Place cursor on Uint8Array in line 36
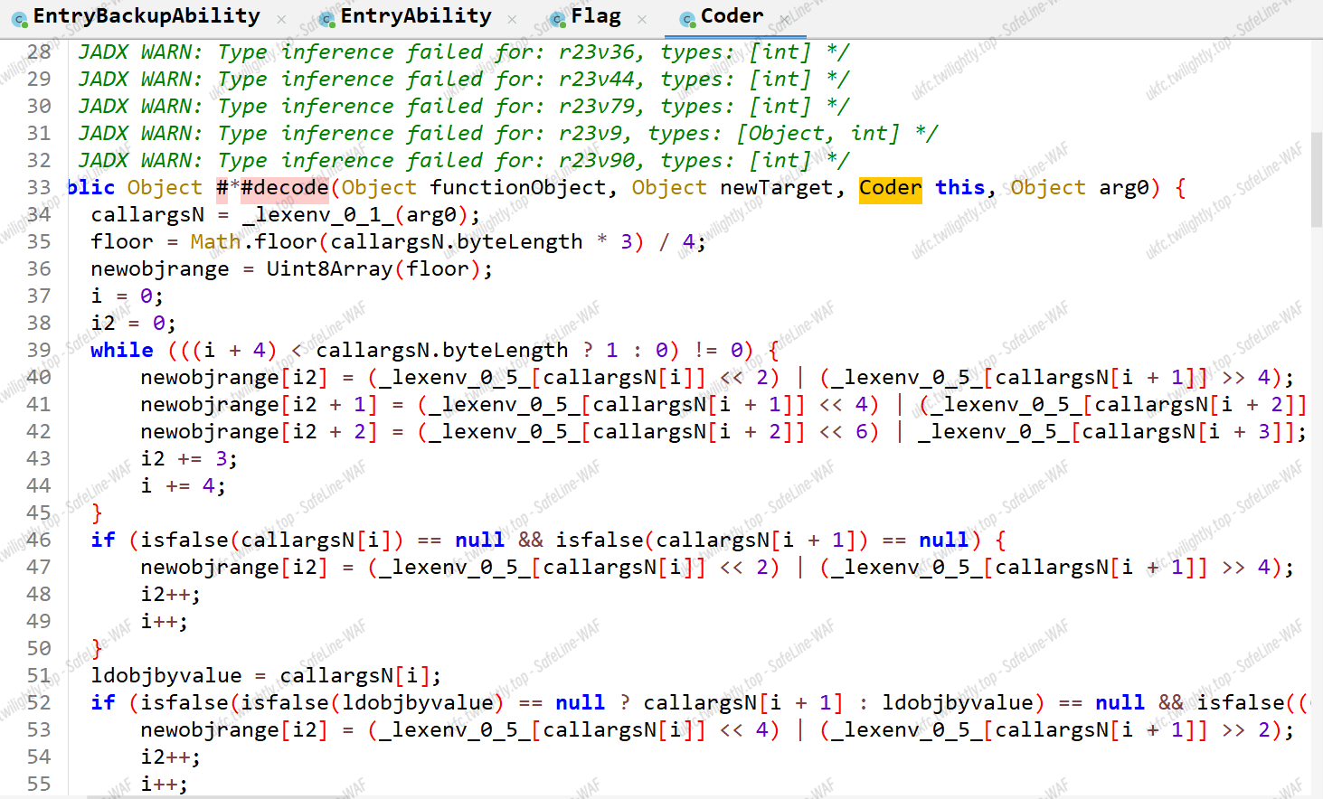Image resolution: width=1323 pixels, height=799 pixels. [x=329, y=269]
